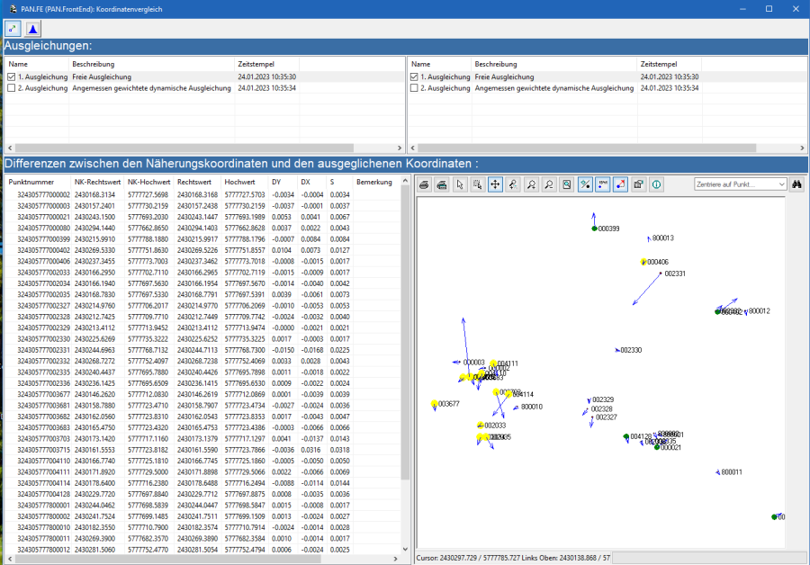The image size is (810, 565).
Task: Click the Bemerkung column header
Action: pos(374,182)
